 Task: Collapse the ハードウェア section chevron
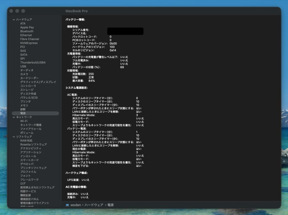(x=14, y=19)
